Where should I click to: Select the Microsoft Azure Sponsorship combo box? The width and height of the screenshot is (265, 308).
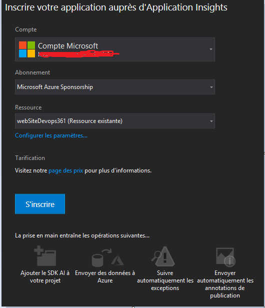[x=115, y=87]
